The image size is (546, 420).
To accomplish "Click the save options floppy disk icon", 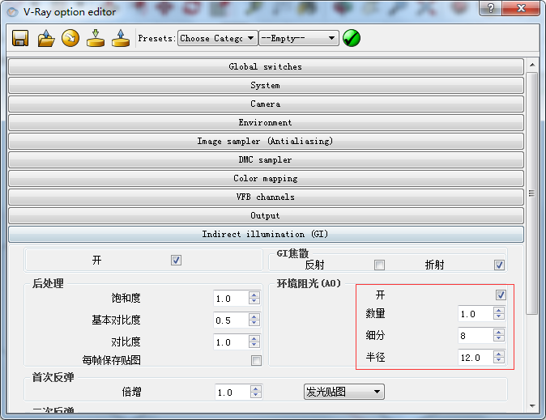I will 20,38.
